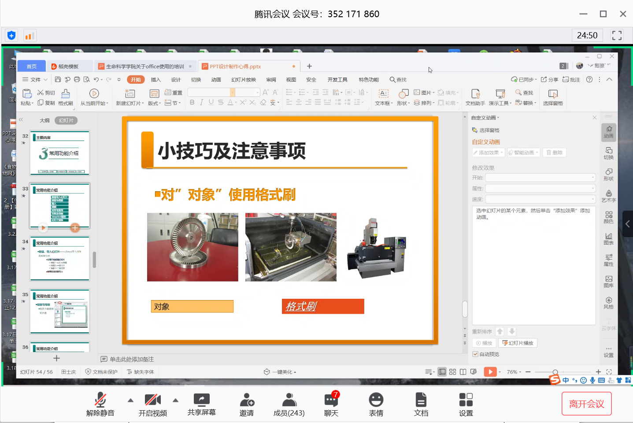Select slide 34 thumbnail
The width and height of the screenshot is (633, 423).
[x=60, y=259]
